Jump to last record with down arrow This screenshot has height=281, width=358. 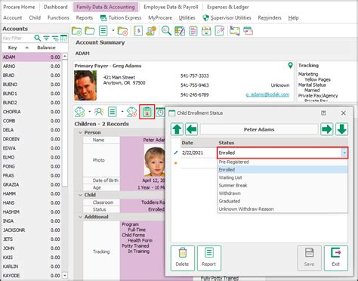pyautogui.click(x=341, y=129)
